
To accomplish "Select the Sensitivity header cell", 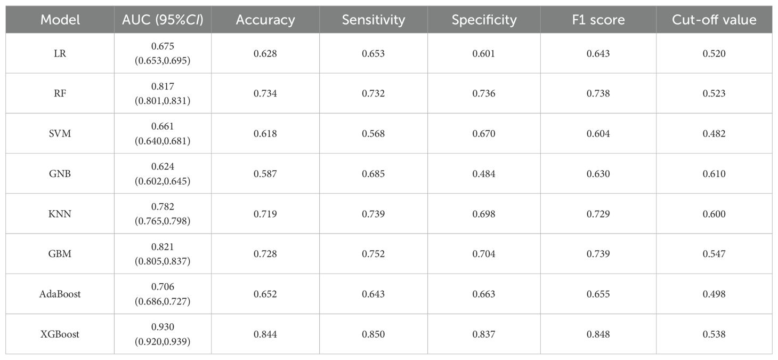I will (374, 20).
